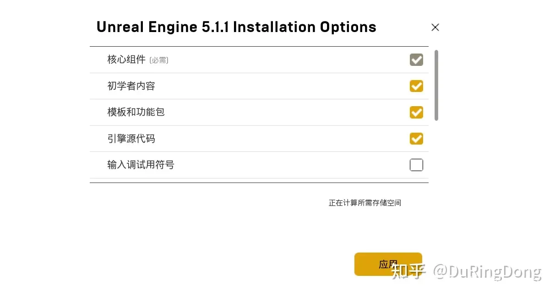The height and width of the screenshot is (296, 555).
Task: Select the 模板和功能包 option label
Action: click(136, 112)
